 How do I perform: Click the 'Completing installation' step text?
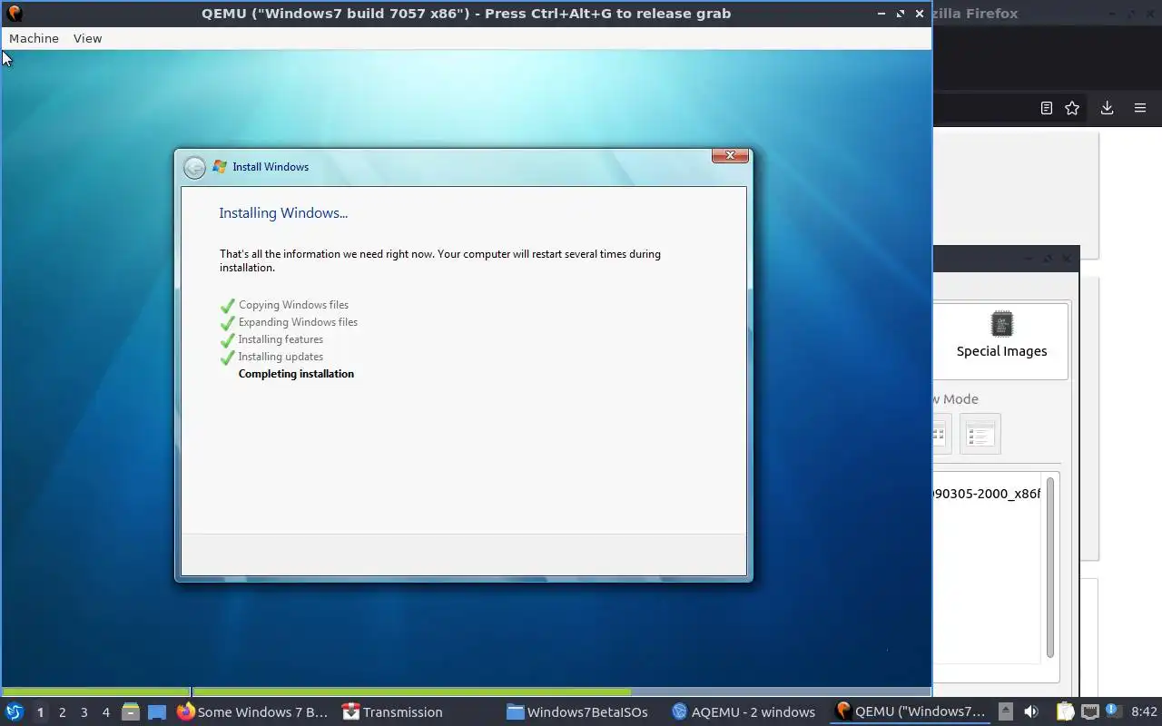tap(296, 374)
